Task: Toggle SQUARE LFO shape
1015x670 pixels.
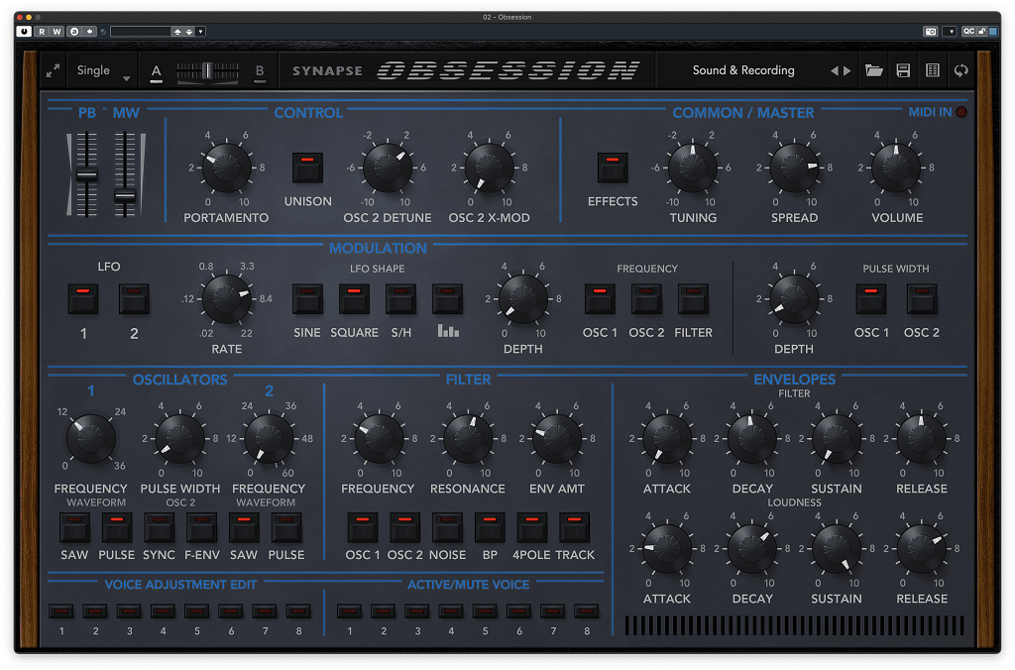Action: click(x=354, y=299)
